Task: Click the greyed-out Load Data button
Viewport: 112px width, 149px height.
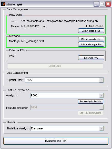Action: point(55,66)
